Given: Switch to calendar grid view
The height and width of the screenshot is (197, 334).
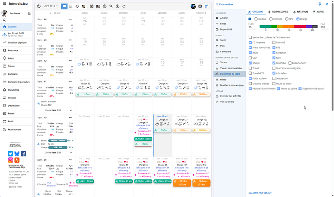Looking at the screenshot, I should click(64, 6).
